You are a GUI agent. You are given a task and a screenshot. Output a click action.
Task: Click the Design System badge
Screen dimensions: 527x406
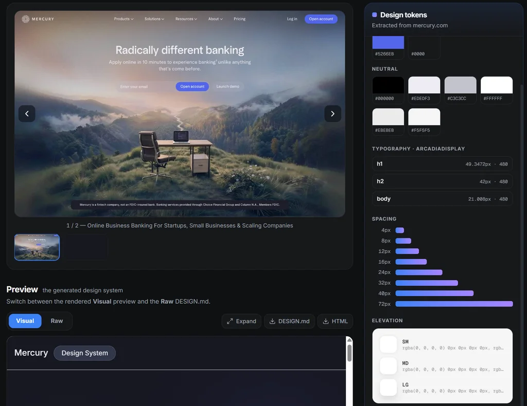click(x=85, y=353)
